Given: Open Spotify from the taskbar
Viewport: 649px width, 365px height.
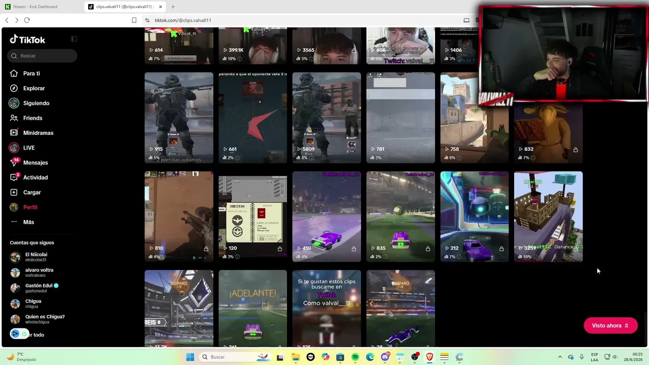Looking at the screenshot, I should tap(355, 357).
